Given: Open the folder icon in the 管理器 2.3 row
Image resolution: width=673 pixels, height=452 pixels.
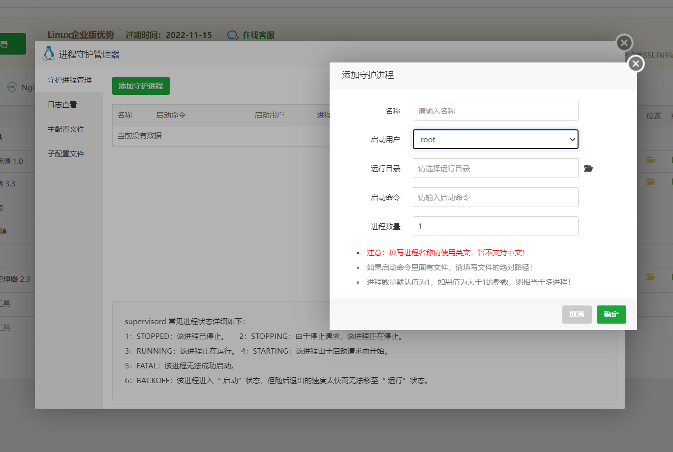Looking at the screenshot, I should click(x=651, y=277).
